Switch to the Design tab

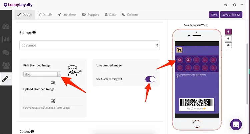click(x=25, y=15)
